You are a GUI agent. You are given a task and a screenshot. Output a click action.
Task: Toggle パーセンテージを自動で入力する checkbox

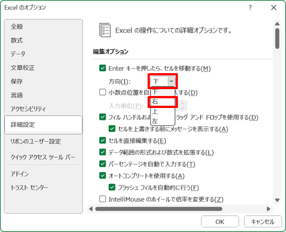click(x=102, y=164)
